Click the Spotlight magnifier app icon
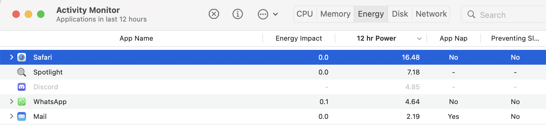 (x=22, y=72)
